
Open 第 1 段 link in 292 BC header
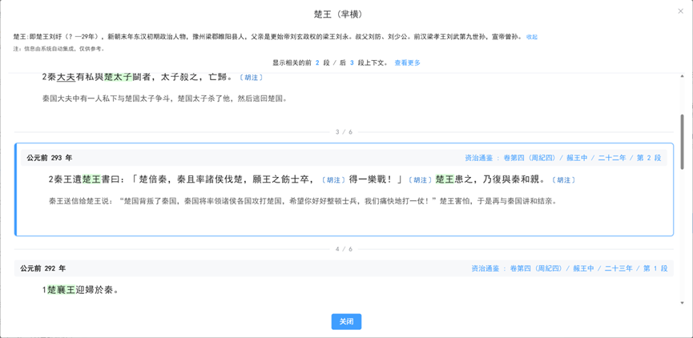click(x=655, y=268)
